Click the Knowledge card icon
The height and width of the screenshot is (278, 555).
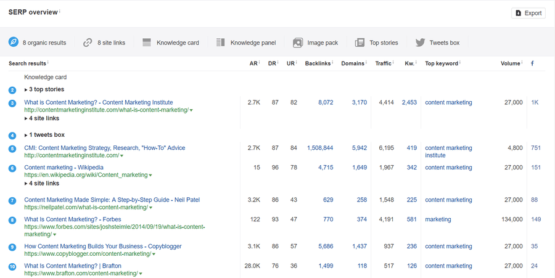pyautogui.click(x=147, y=43)
